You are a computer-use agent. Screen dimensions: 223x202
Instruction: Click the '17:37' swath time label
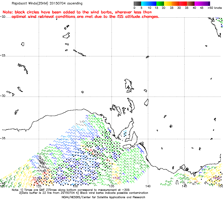pyautogui.click(x=116, y=178)
